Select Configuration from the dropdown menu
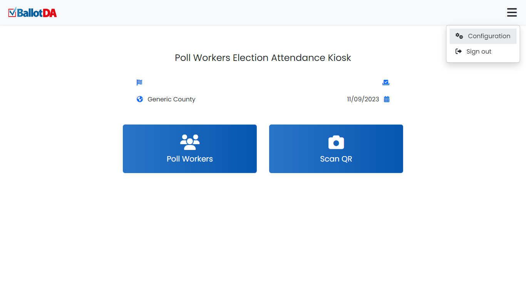The width and height of the screenshot is (526, 281). [489, 36]
